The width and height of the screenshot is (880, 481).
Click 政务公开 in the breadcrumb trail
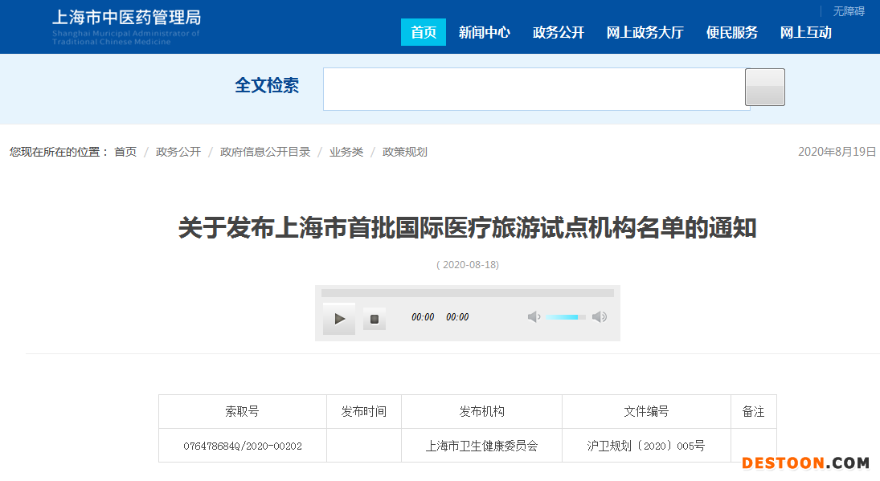178,152
